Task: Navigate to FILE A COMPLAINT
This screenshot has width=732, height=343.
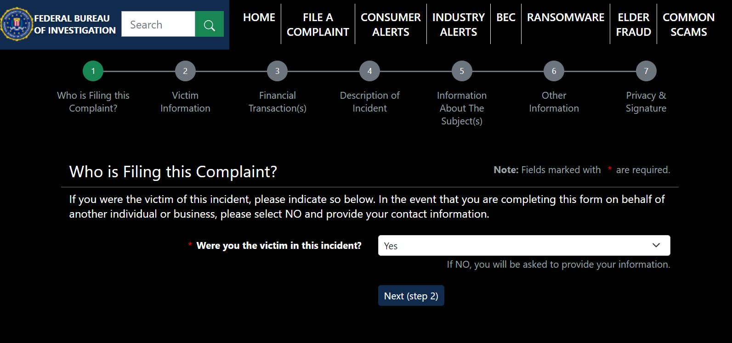Action: pos(318,24)
